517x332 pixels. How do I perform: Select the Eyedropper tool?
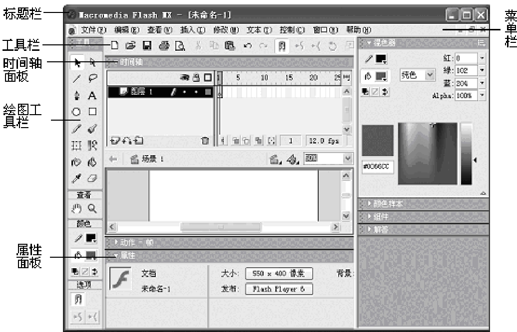pos(76,178)
